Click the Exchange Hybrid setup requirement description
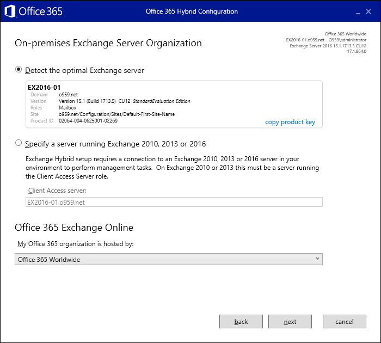 click(x=173, y=168)
